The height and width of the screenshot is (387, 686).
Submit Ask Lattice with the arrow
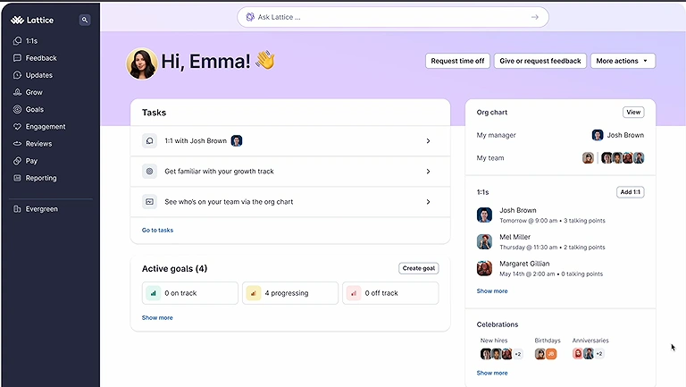click(535, 17)
